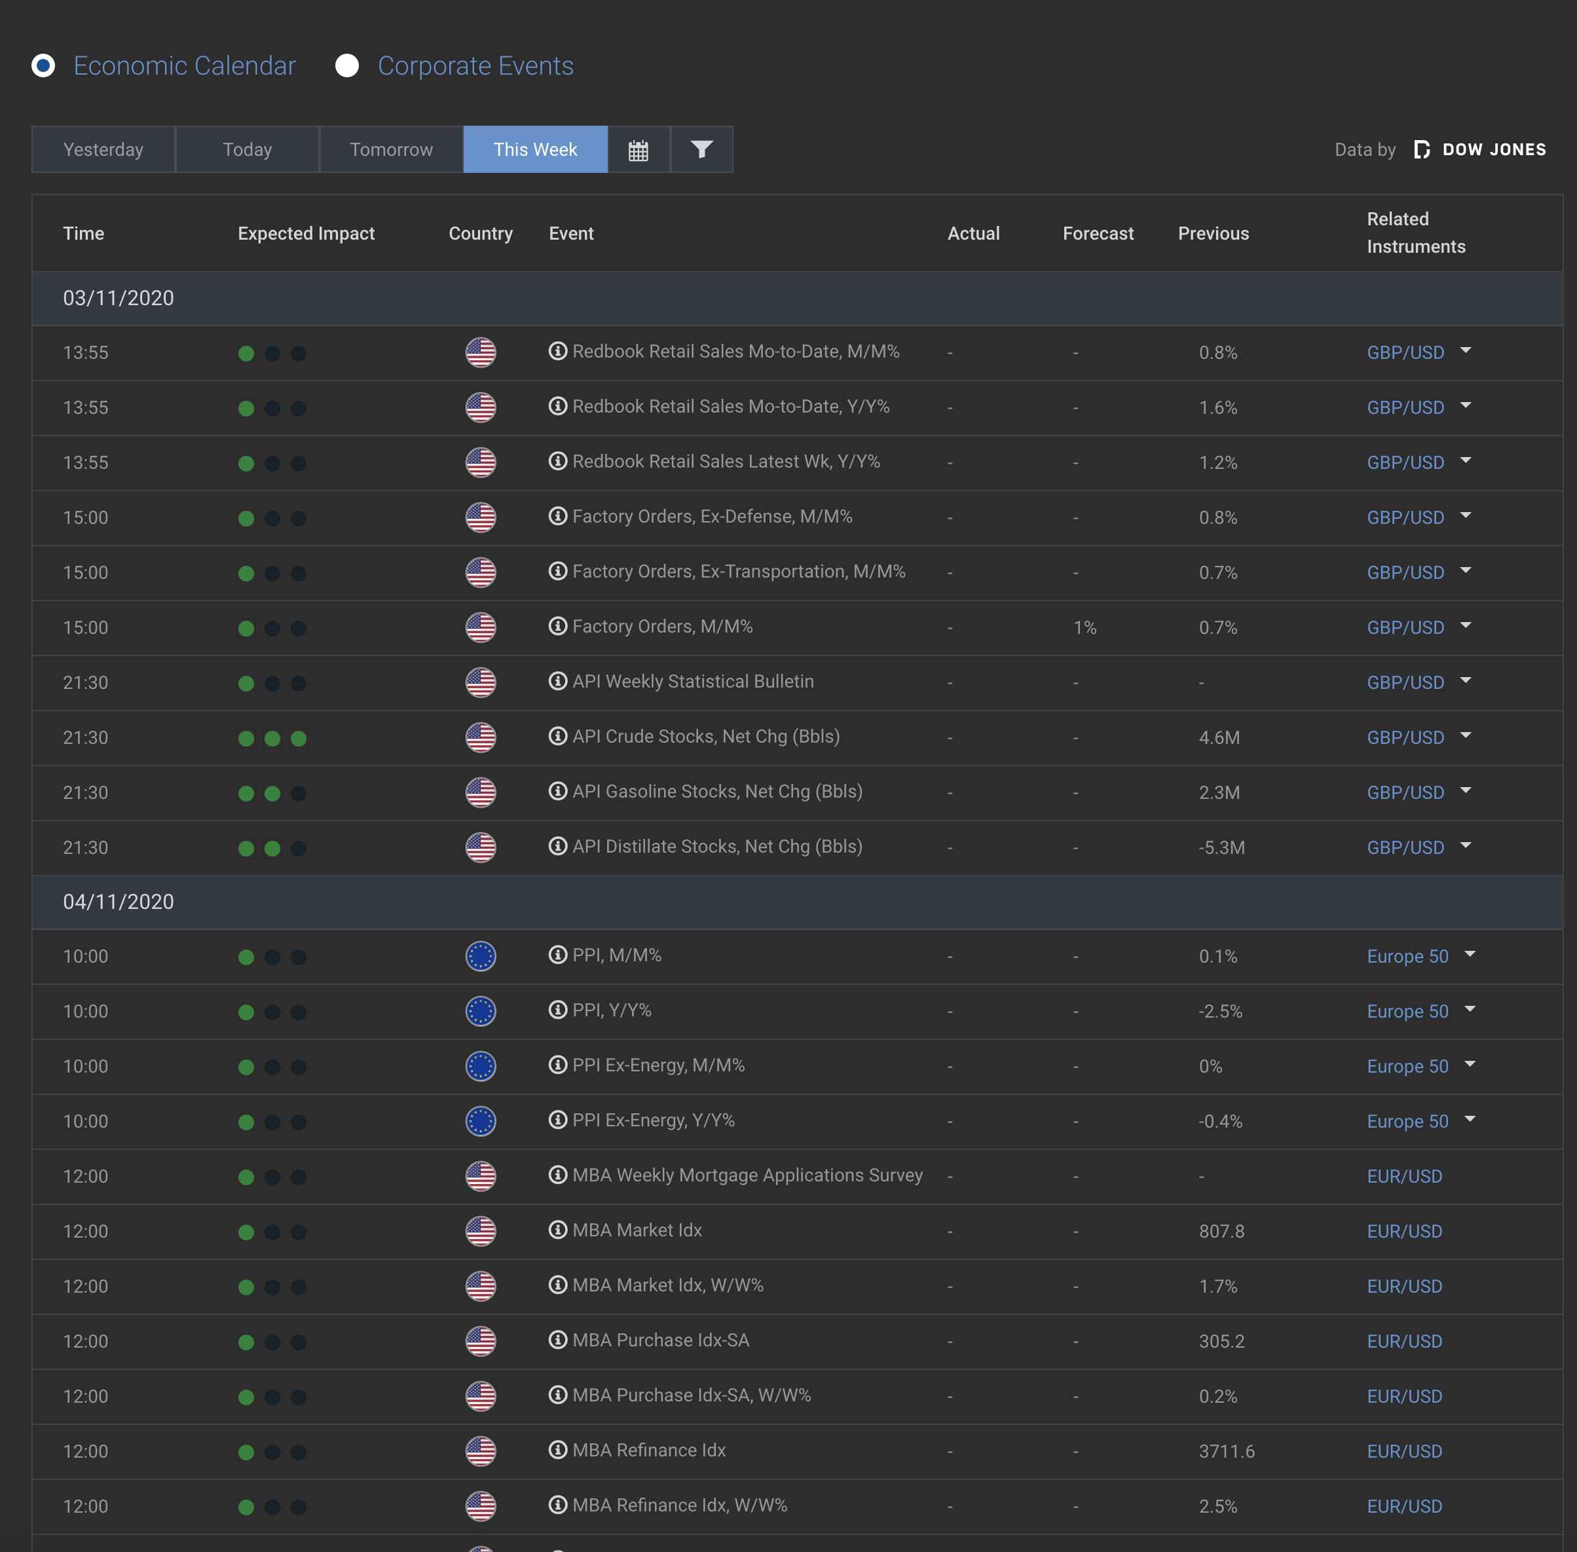Open the calendar date picker icon

tap(638, 150)
